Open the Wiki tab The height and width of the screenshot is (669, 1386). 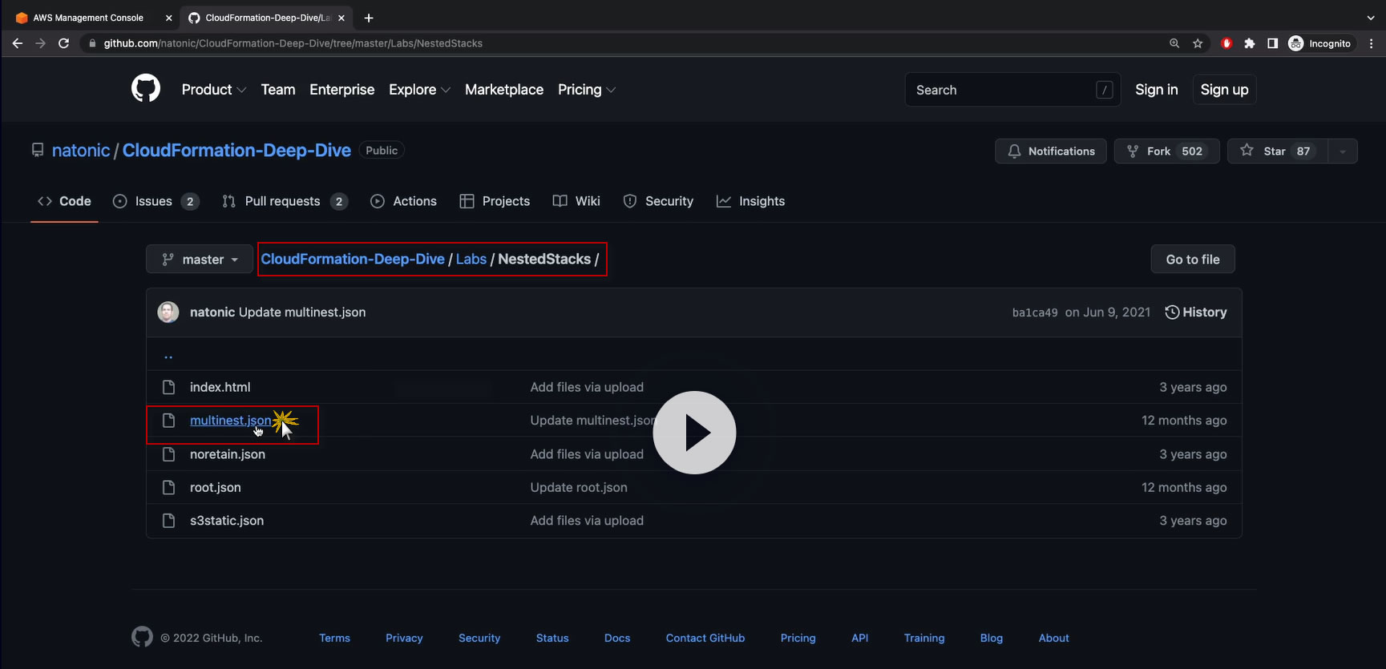pos(576,201)
